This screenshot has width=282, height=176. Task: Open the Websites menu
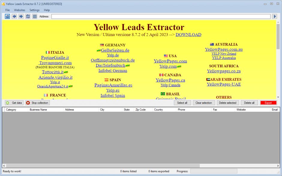[x=19, y=10]
